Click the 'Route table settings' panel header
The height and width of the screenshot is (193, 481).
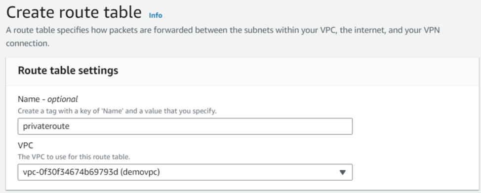pos(68,70)
